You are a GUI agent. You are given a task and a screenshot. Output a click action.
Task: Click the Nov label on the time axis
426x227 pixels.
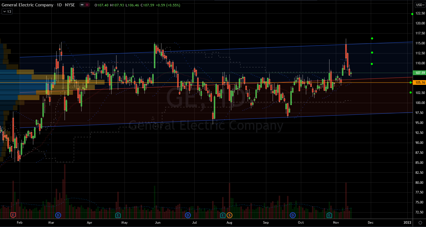coord(336,223)
